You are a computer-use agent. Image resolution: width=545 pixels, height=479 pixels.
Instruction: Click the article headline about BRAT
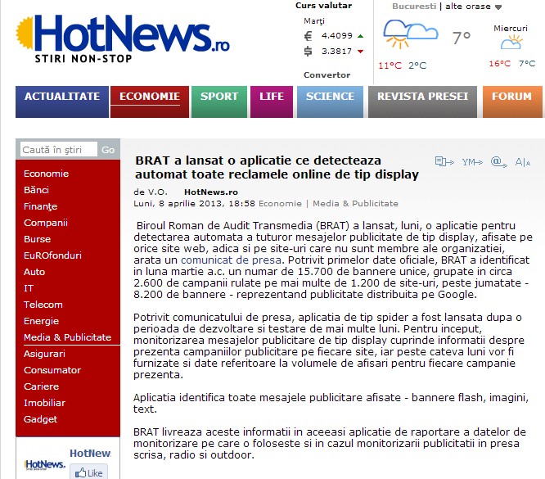pyautogui.click(x=277, y=167)
